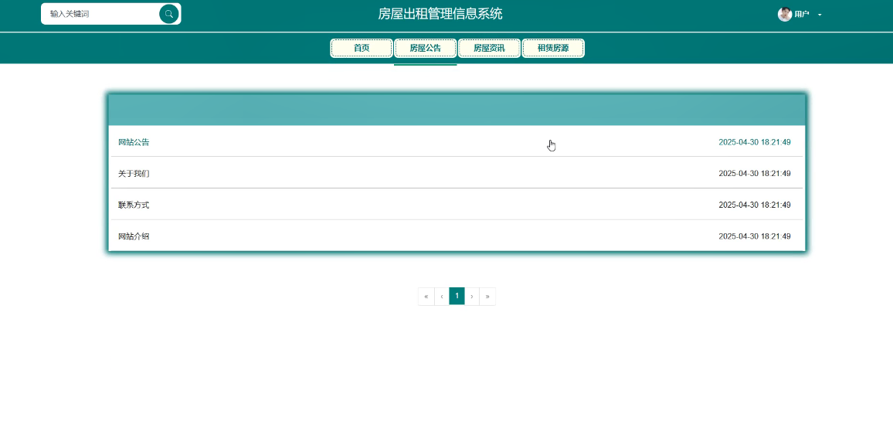The height and width of the screenshot is (431, 893).
Task: Focus the 输入关键词 search field
Action: coord(101,14)
